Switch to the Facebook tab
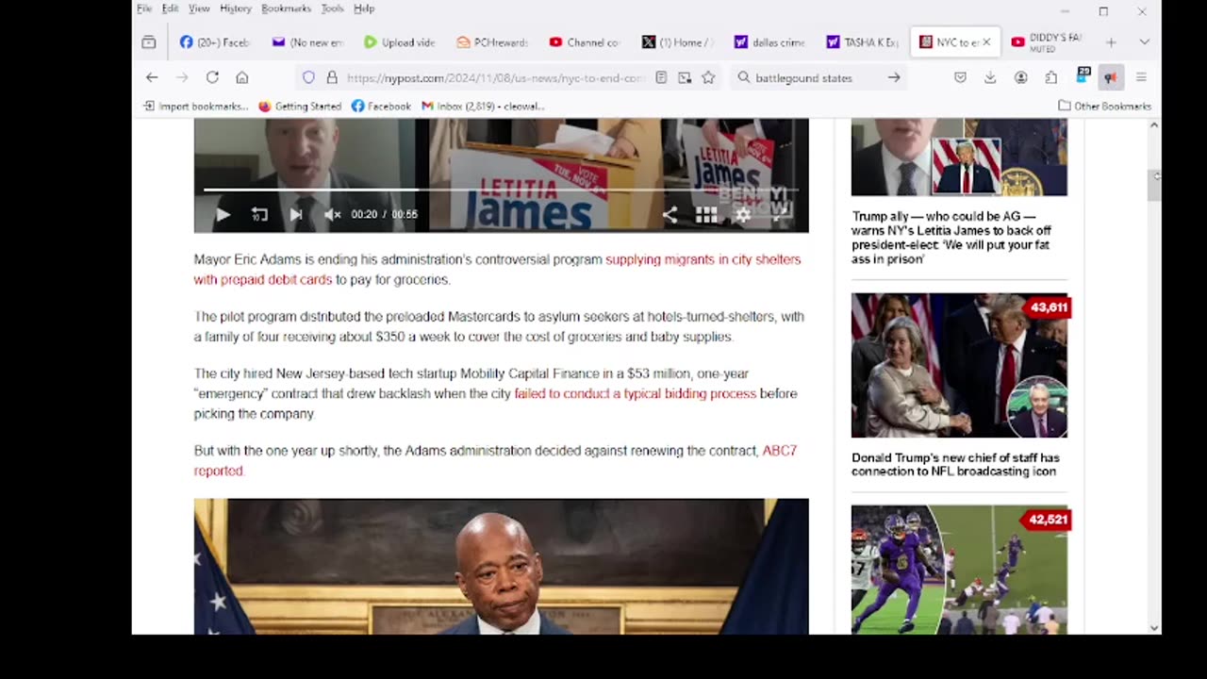This screenshot has width=1207, height=679. [x=215, y=42]
